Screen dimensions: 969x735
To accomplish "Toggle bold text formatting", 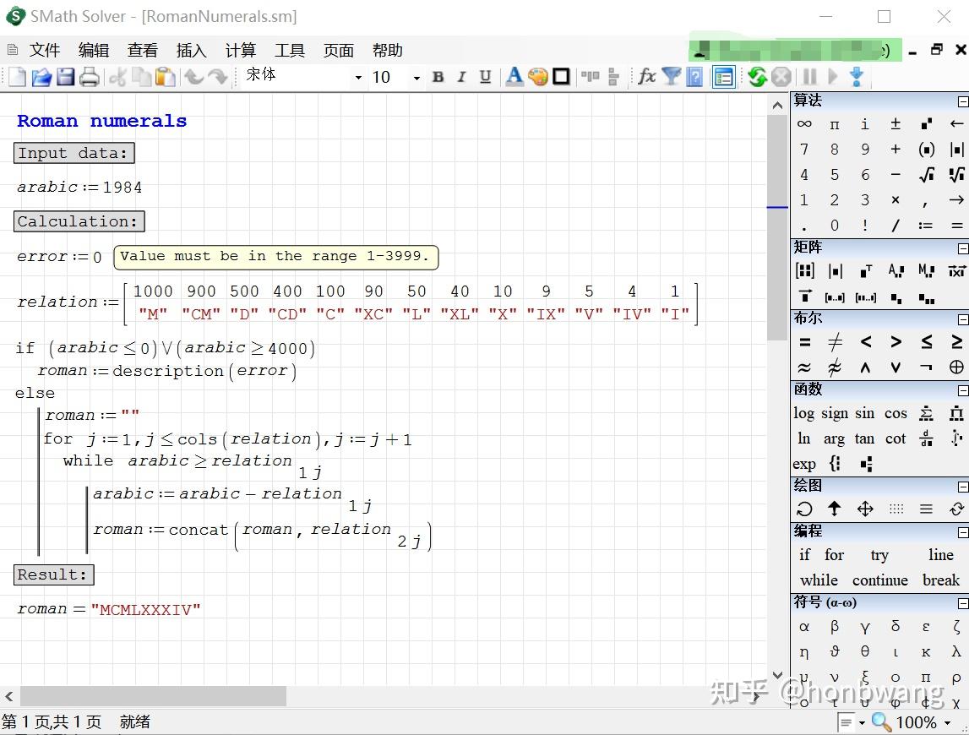I will coord(438,77).
